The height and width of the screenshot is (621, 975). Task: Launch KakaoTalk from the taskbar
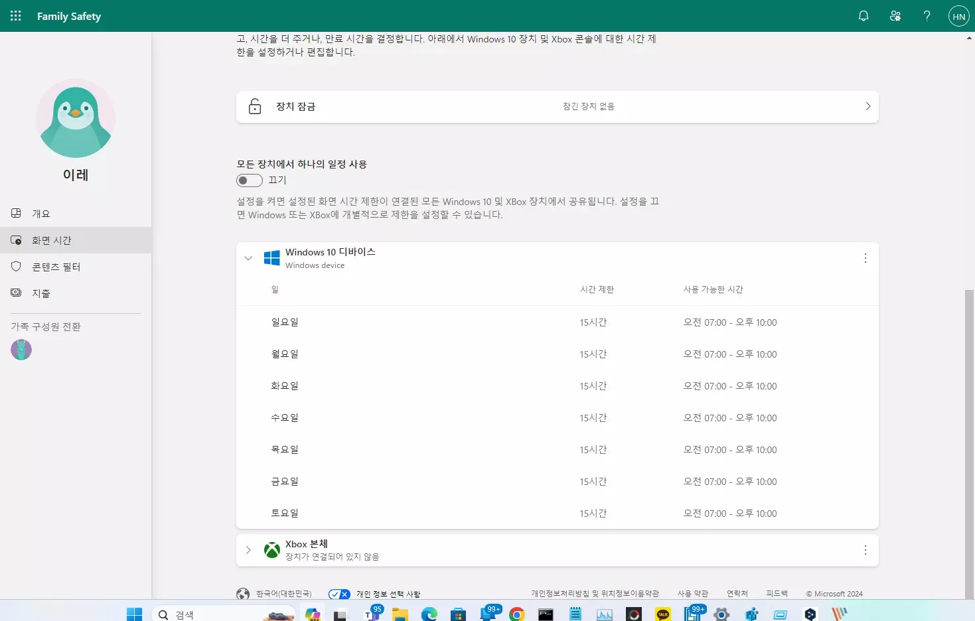point(662,614)
